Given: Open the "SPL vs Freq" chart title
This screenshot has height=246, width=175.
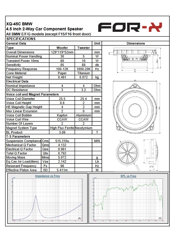Looking at the screenshot, I should click(128, 176).
